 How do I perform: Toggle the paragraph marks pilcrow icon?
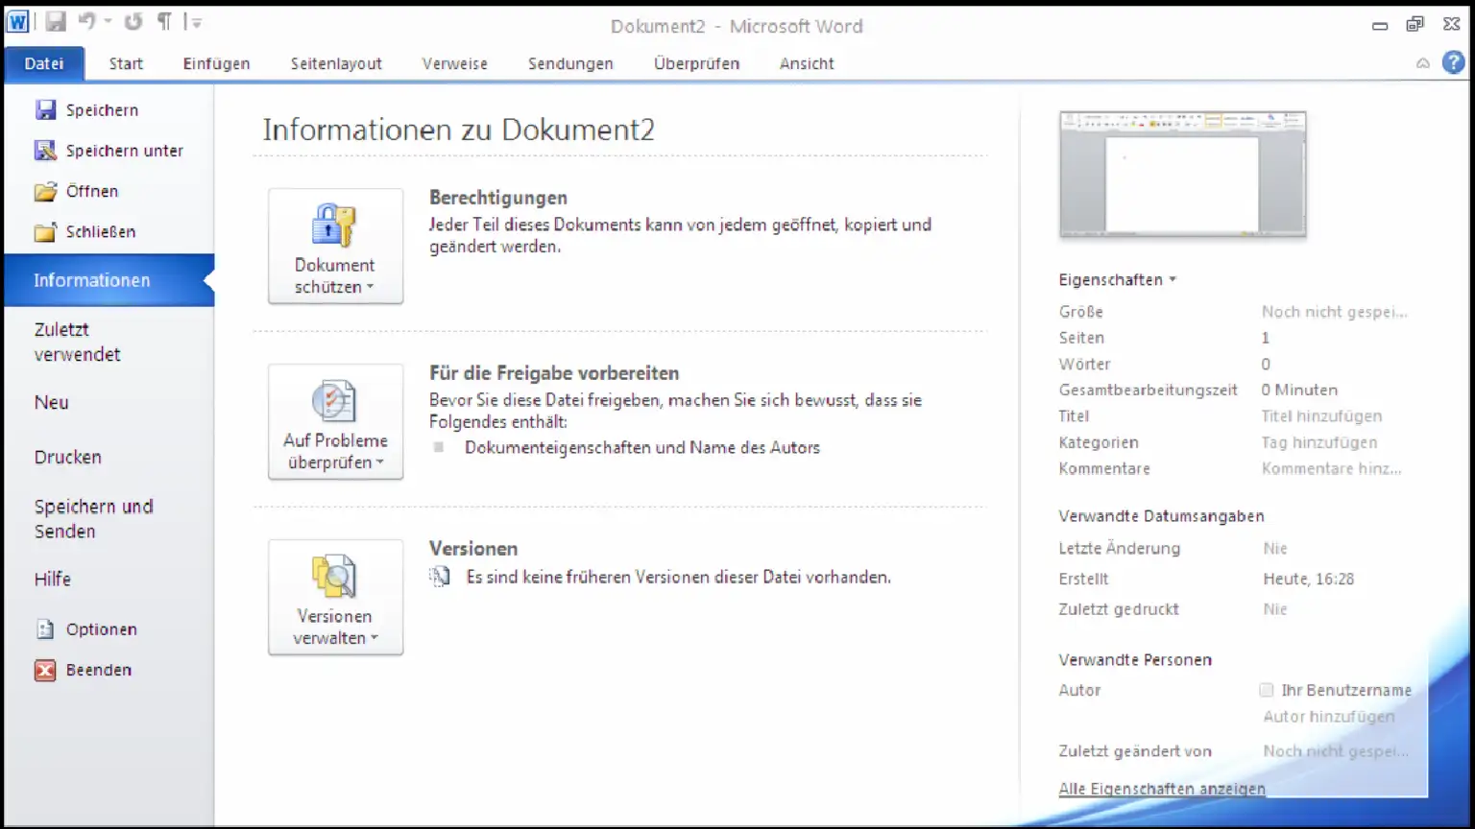(164, 22)
